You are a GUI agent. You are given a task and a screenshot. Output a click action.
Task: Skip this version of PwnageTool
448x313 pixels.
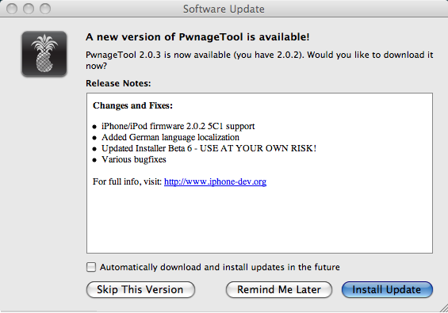point(140,289)
